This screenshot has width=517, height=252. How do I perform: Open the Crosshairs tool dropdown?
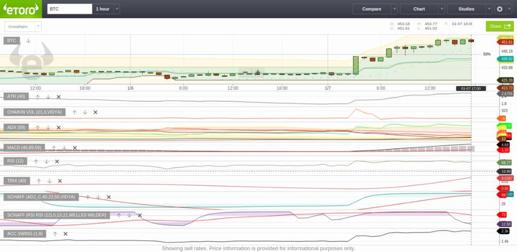click(x=23, y=26)
